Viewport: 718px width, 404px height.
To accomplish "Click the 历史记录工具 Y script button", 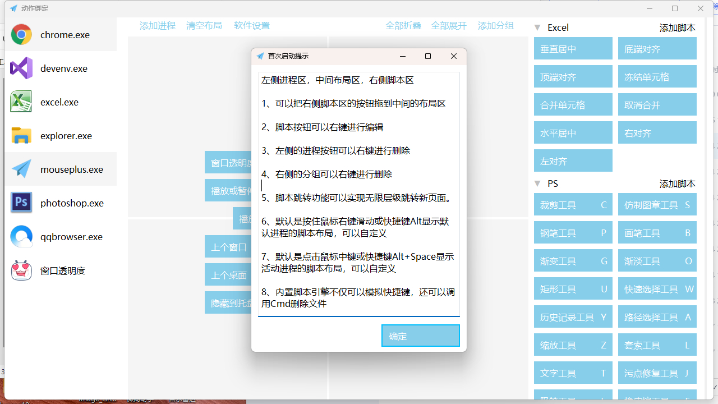I will 573,317.
